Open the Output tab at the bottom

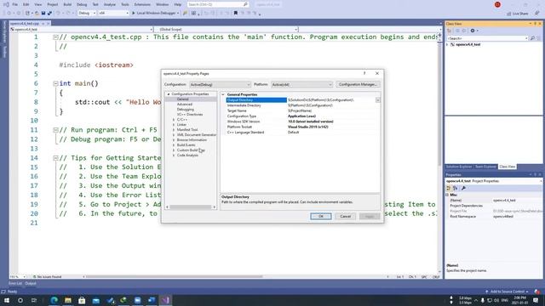tap(31, 283)
